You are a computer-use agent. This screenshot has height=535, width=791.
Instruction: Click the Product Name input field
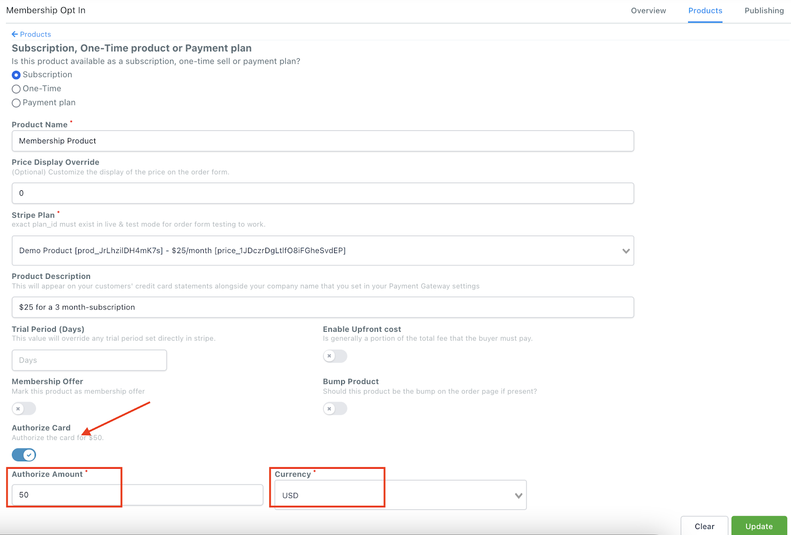pyautogui.click(x=323, y=141)
